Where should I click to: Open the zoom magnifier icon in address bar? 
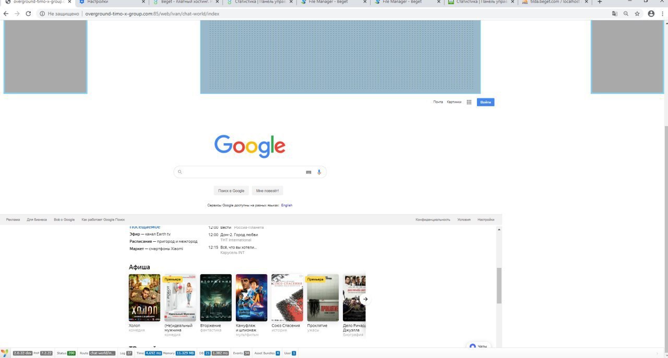(626, 14)
